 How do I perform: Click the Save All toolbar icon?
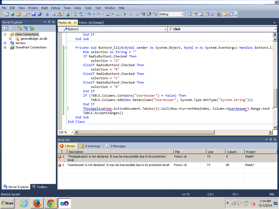[40, 14]
